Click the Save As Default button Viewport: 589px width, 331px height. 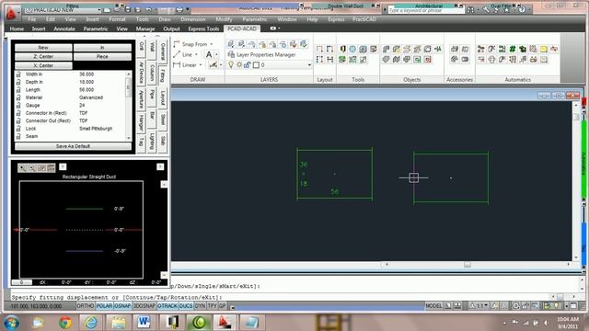click(x=73, y=146)
